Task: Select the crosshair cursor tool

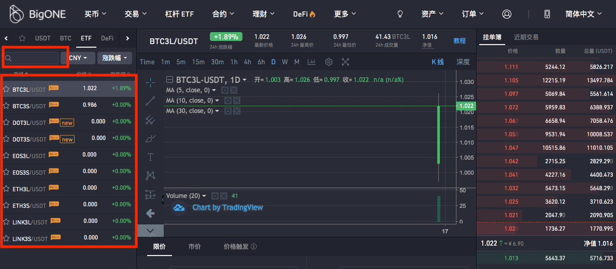Action: click(150, 82)
